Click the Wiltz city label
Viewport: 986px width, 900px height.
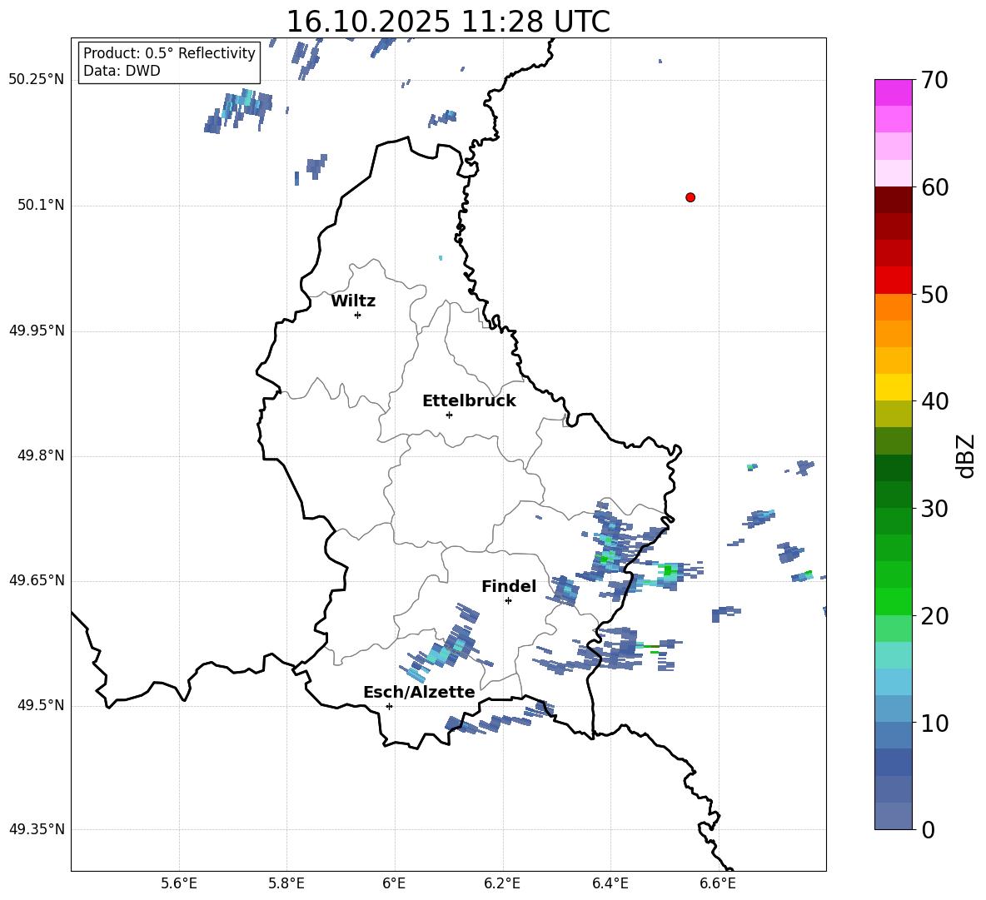[353, 301]
